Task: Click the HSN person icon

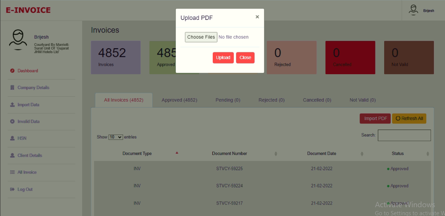Action: pos(12,138)
